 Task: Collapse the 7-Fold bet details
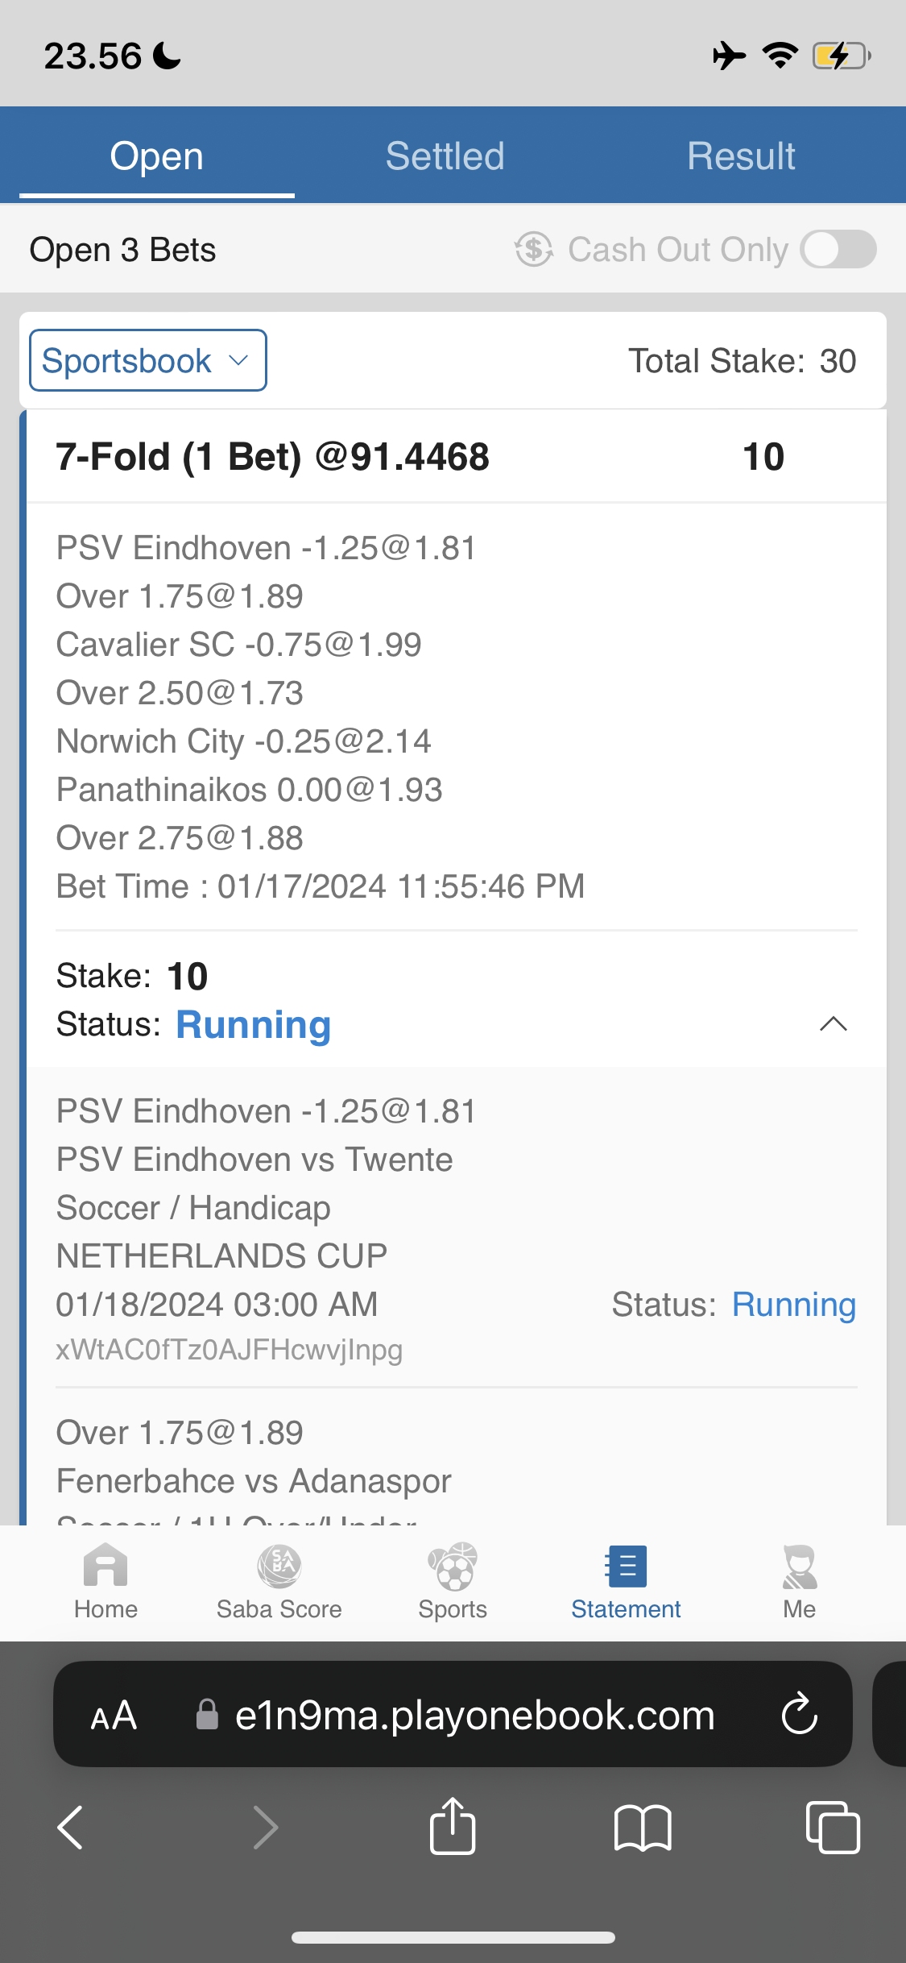pos(833,1023)
